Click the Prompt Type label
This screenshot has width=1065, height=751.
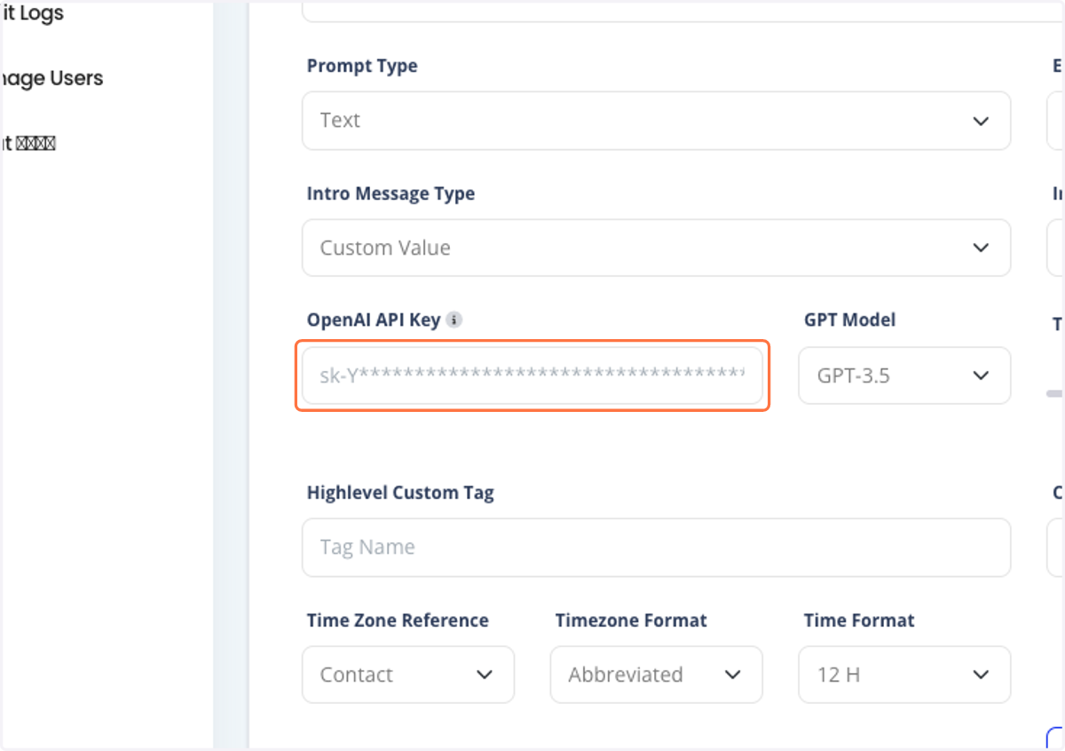tap(362, 66)
